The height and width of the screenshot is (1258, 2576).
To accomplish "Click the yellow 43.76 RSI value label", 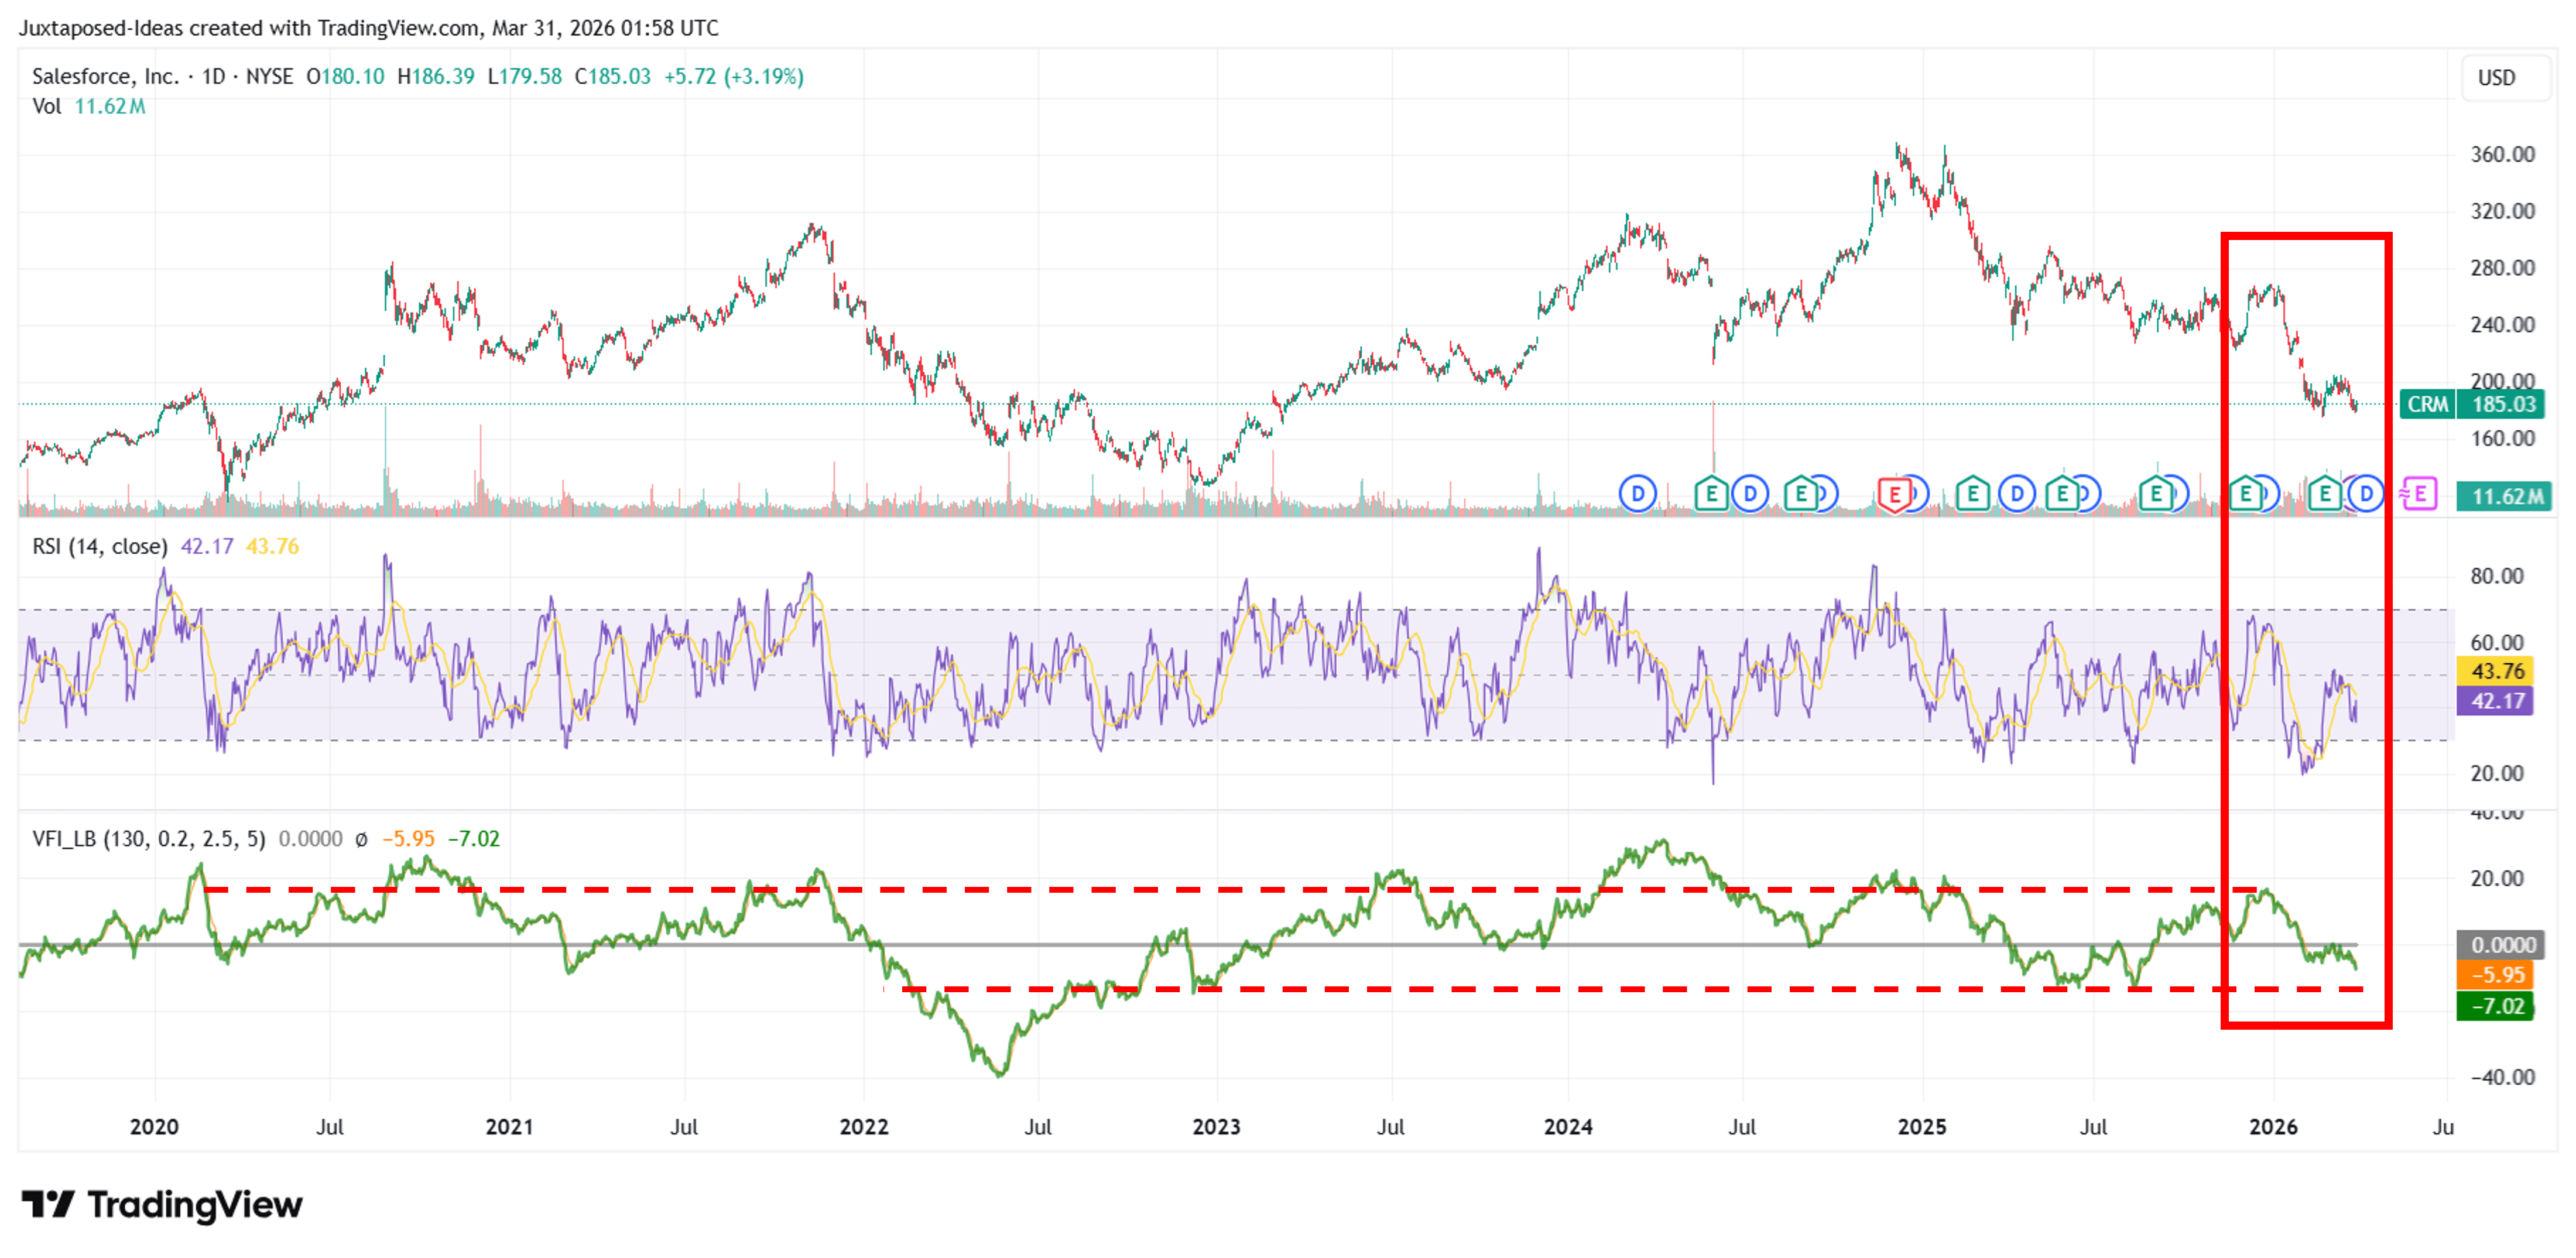I will (x=2494, y=671).
